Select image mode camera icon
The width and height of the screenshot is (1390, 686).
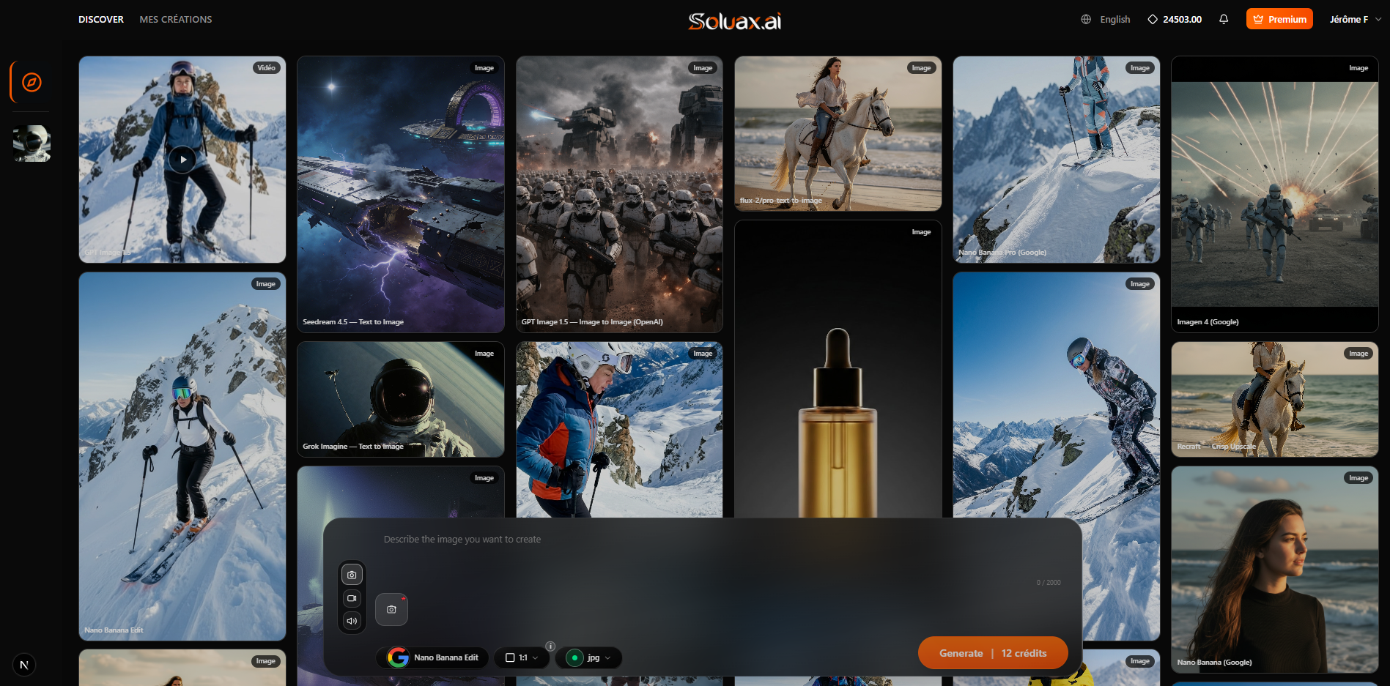click(352, 575)
